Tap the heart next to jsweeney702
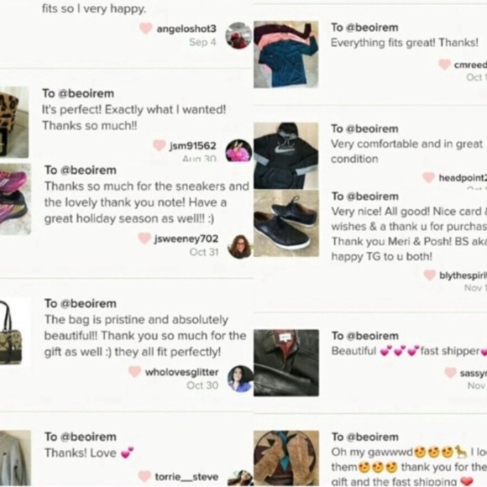Screen dimensions: 487x487 coord(144,238)
